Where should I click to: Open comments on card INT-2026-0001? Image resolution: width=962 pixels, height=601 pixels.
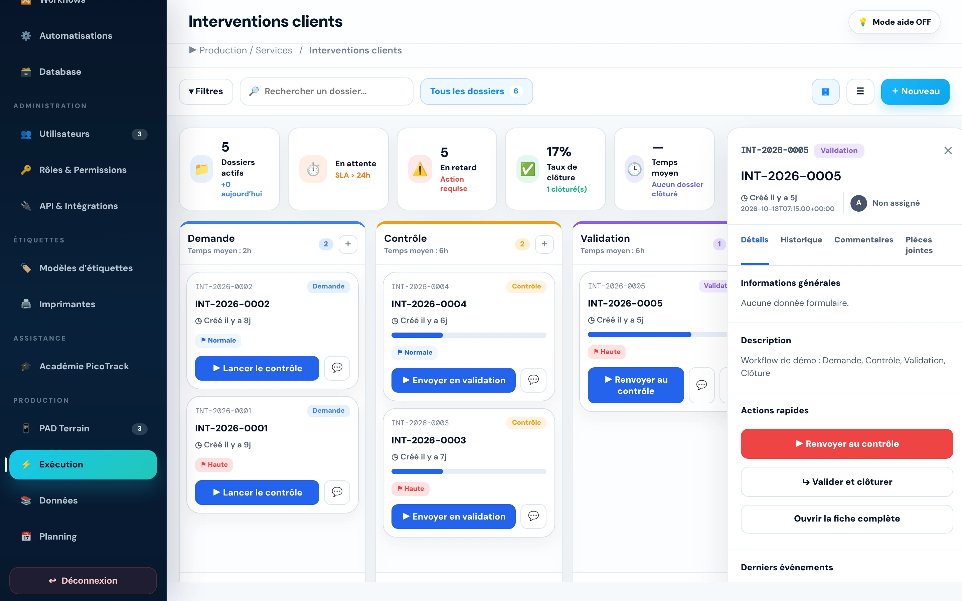337,492
